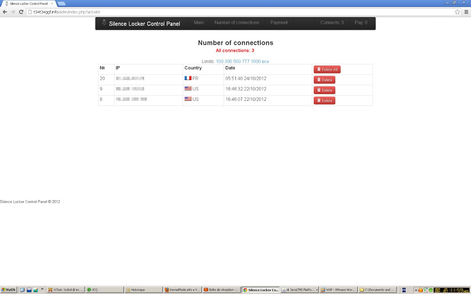Click the IP column header
Image resolution: width=471 pixels, height=294 pixels.
click(118, 68)
